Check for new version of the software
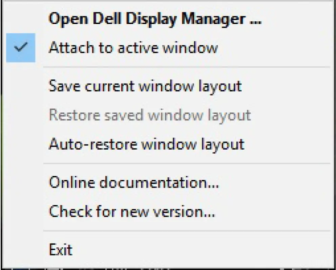The height and width of the screenshot is (270, 336). tap(132, 211)
